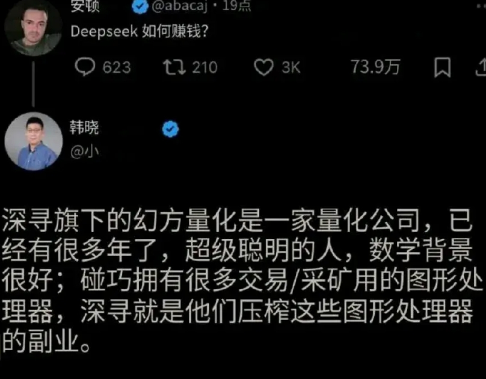
Task: Open replies via the 623 comment icon
Action: (x=85, y=67)
